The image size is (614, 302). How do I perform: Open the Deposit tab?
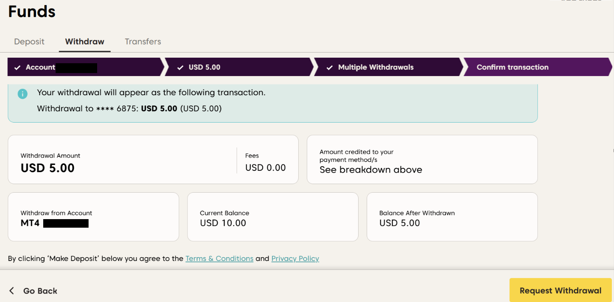coord(29,41)
